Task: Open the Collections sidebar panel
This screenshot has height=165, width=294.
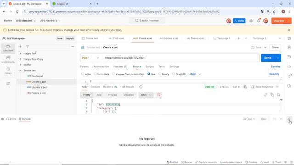Action: (x=8, y=48)
